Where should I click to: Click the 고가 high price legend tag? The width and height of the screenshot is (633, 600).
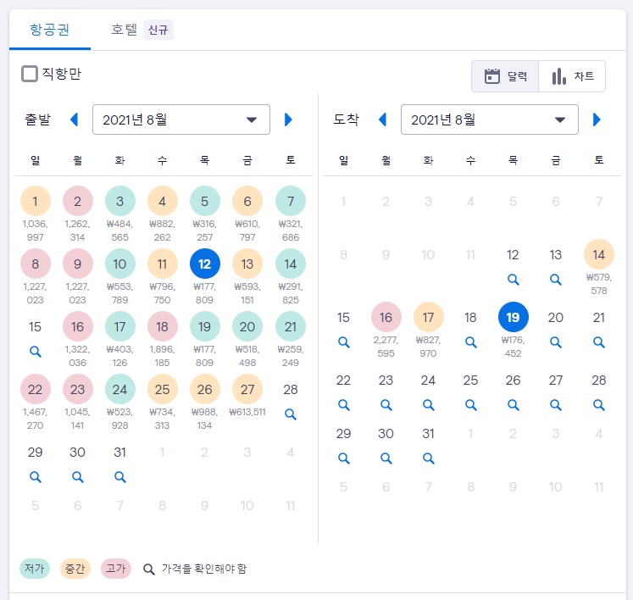(116, 569)
